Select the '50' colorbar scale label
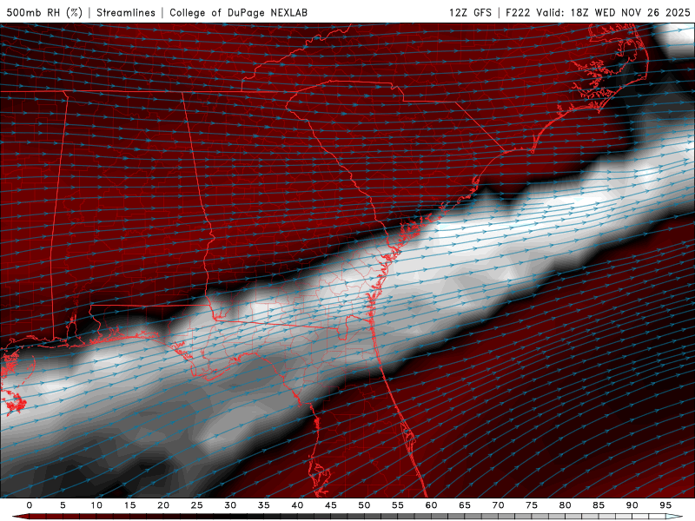The image size is (695, 521). pos(364,505)
